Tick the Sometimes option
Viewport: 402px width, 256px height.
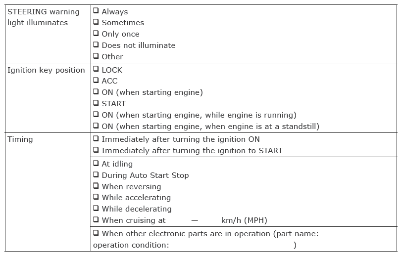(96, 22)
